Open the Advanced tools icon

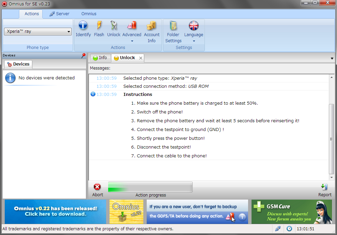[132, 25]
